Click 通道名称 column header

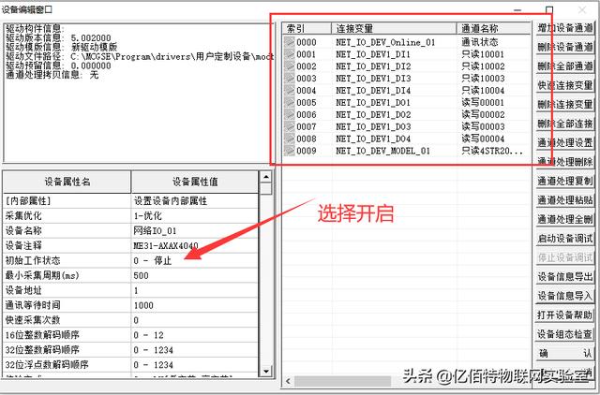point(494,28)
